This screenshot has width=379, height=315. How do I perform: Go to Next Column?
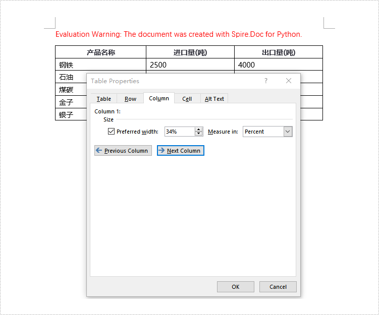coord(181,150)
